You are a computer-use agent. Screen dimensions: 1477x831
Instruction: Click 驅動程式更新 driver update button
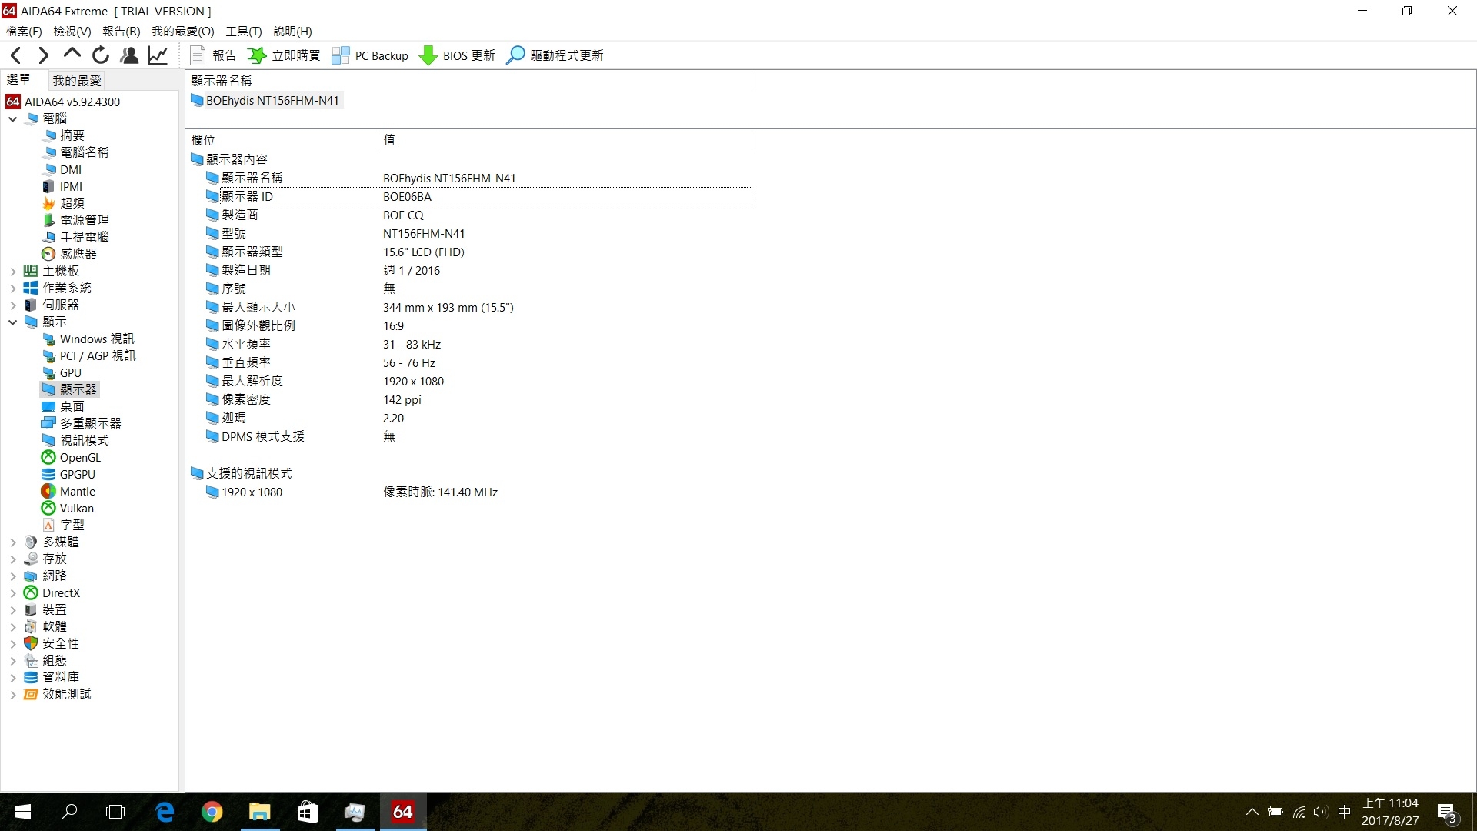pyautogui.click(x=555, y=55)
